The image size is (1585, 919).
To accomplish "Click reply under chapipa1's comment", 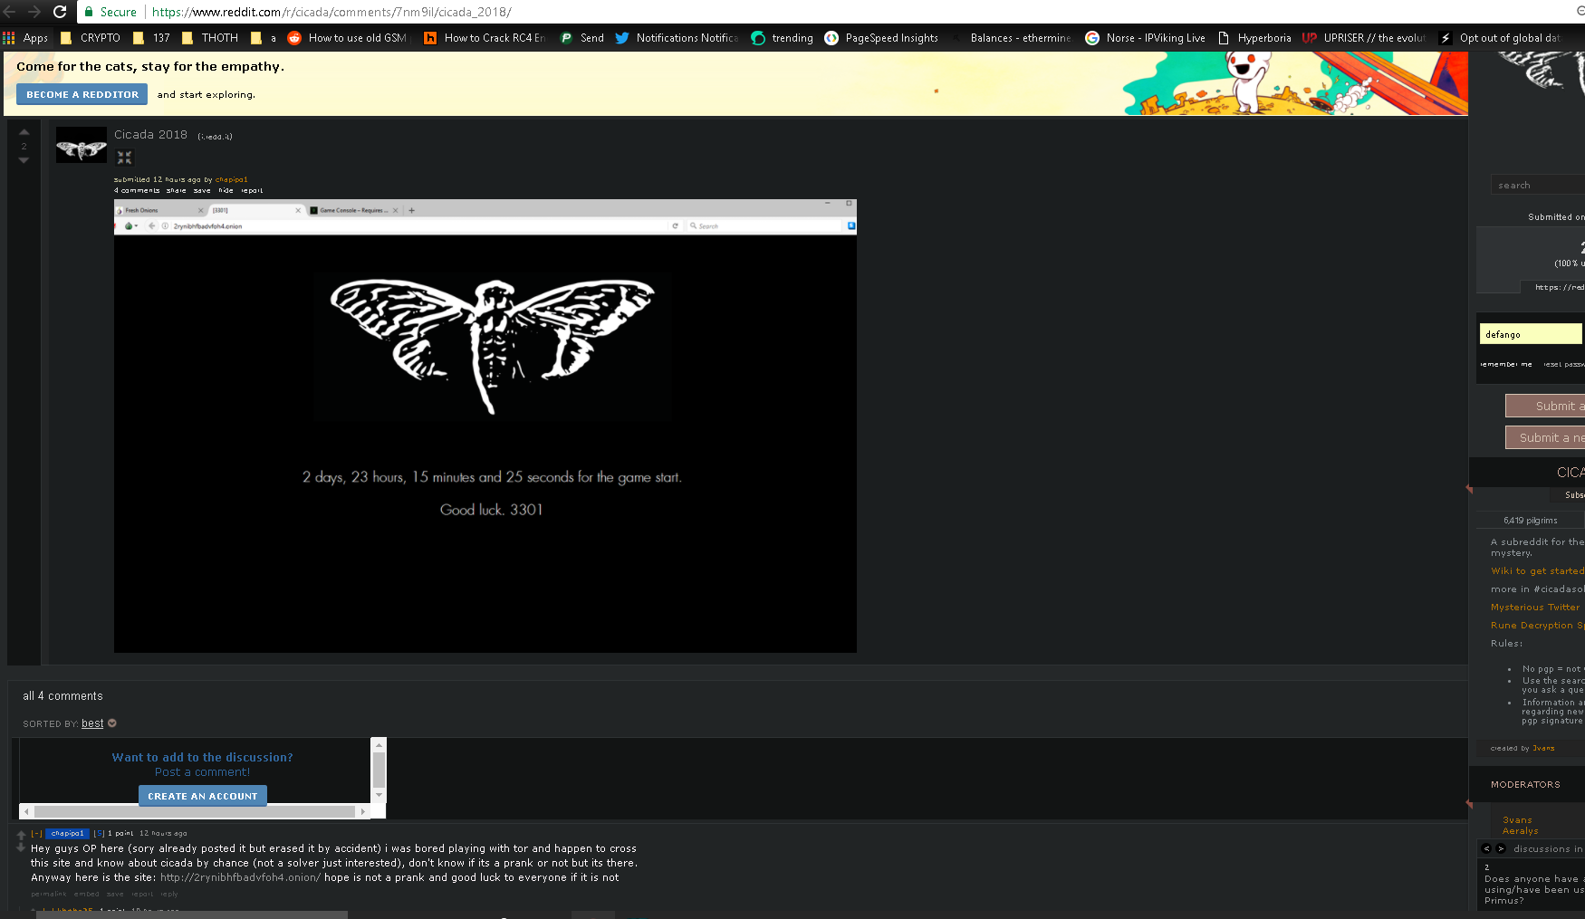I will [x=169, y=894].
